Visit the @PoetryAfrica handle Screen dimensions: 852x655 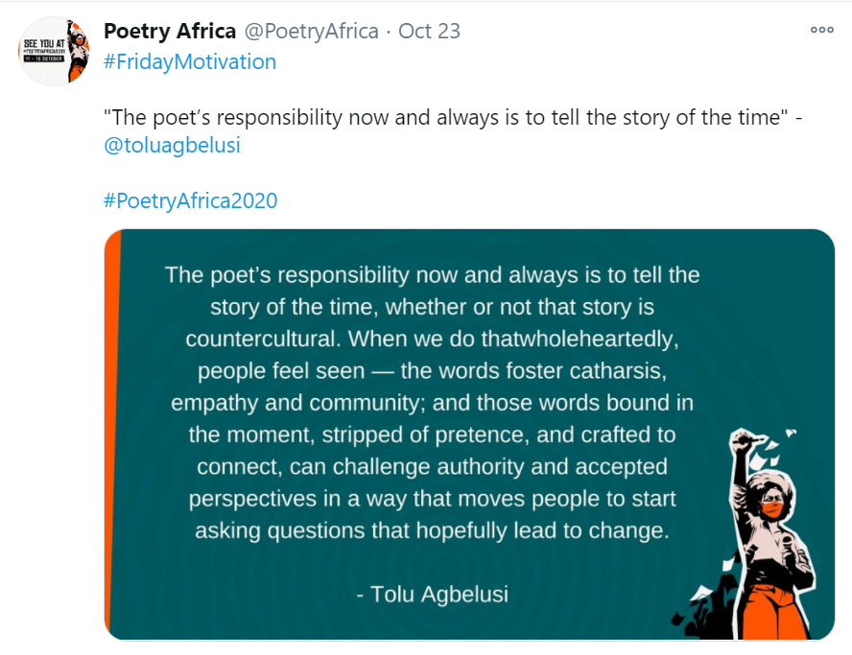click(312, 31)
